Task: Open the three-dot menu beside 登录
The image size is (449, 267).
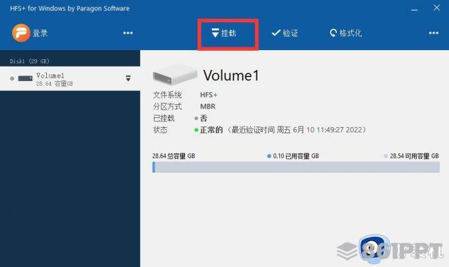Action: tap(128, 33)
